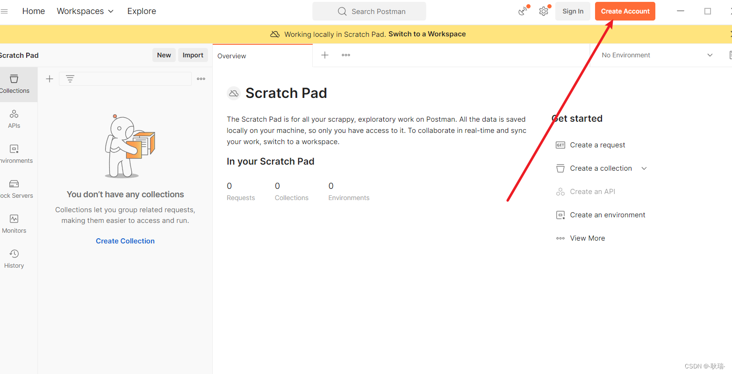Click the Import button
The image size is (732, 374).
[193, 55]
